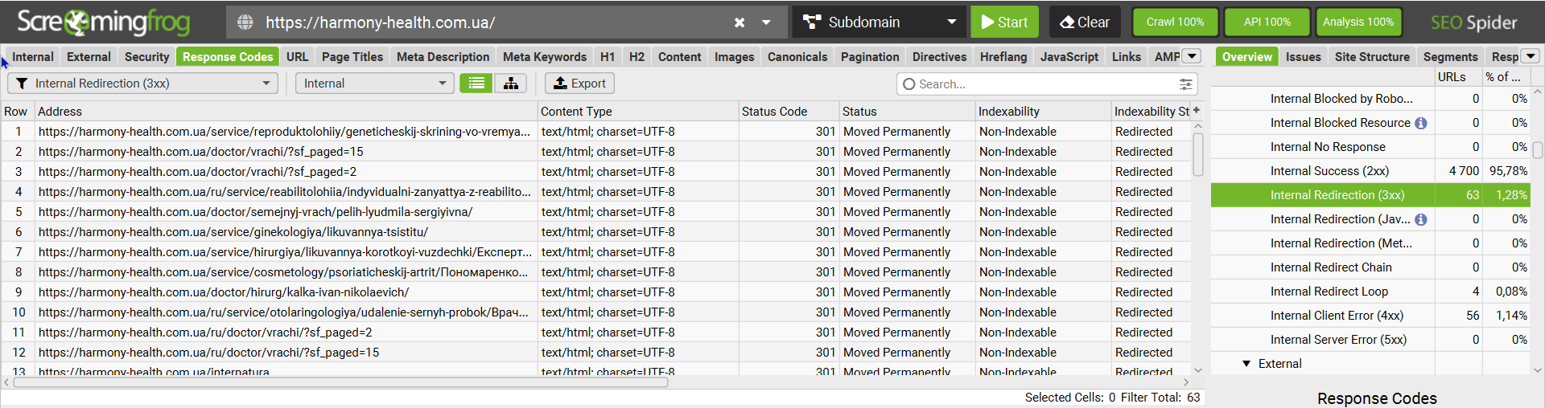
Task: Select Internal Client Error (4xx) row
Action: click(1337, 316)
